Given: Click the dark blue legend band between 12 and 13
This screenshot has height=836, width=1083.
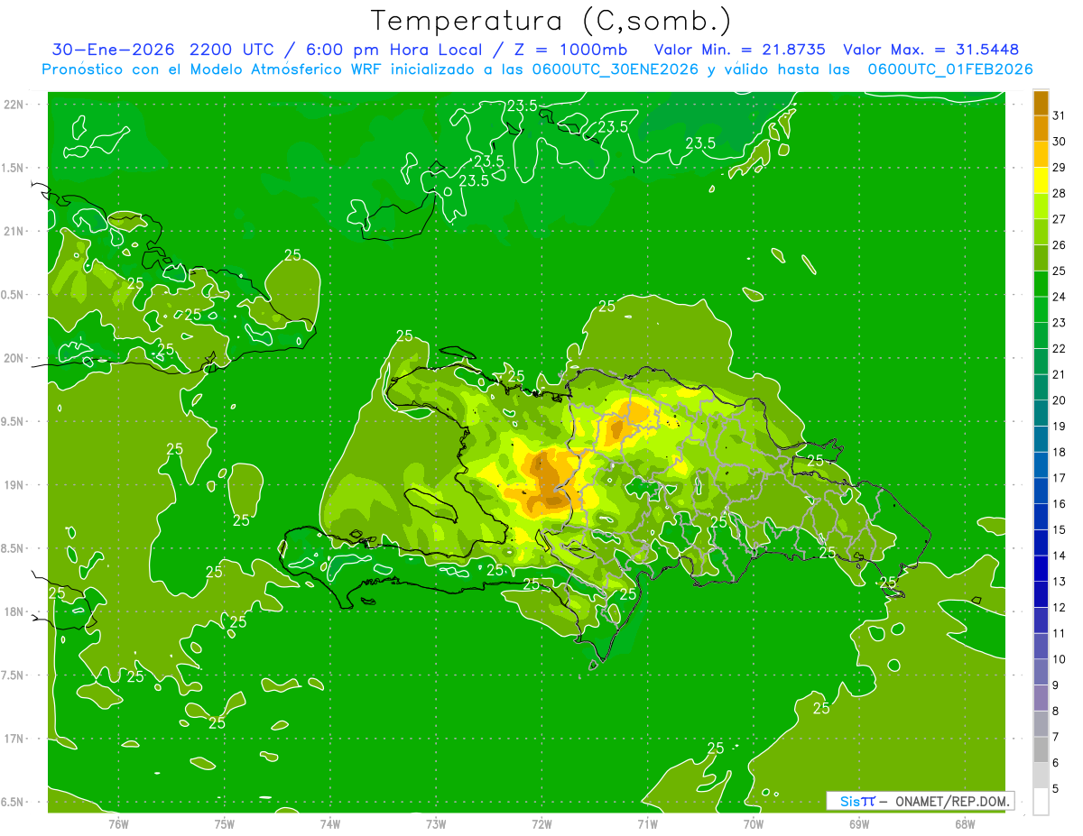Looking at the screenshot, I should [x=1041, y=594].
